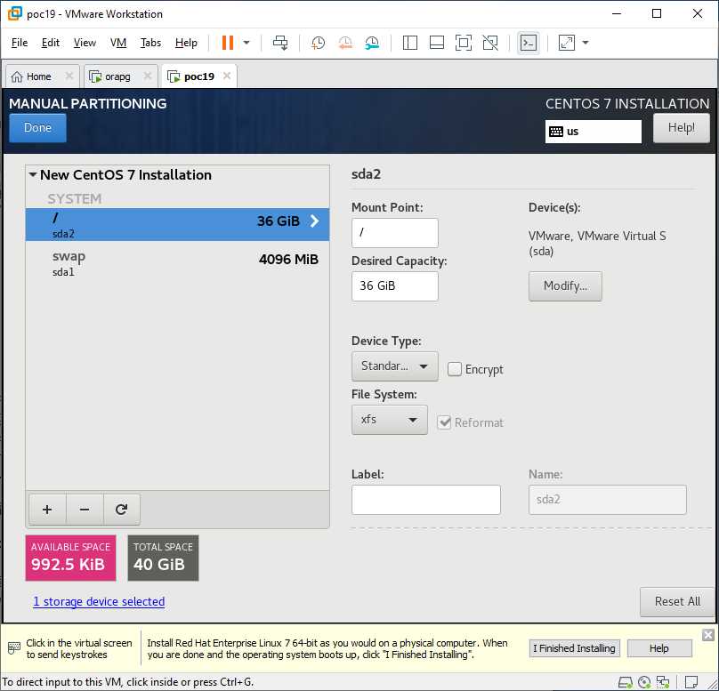Revert the VM to its previous snapshot

(345, 43)
